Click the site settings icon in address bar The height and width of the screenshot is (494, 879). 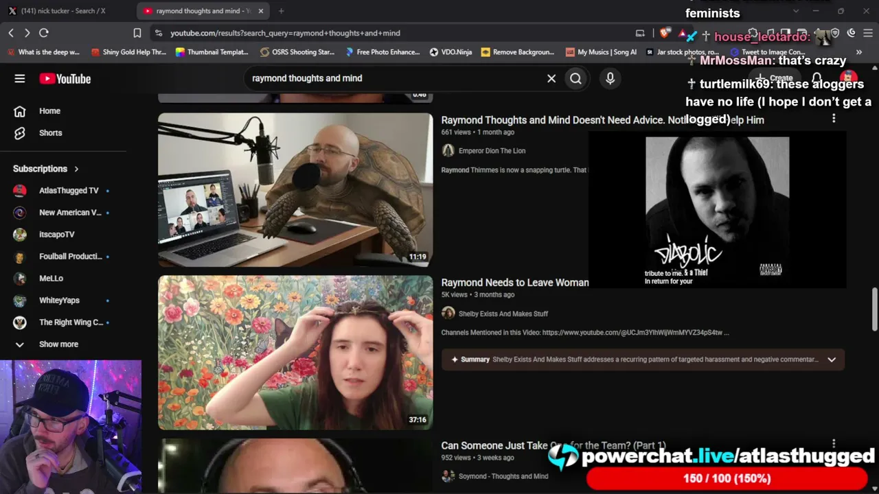(x=159, y=33)
